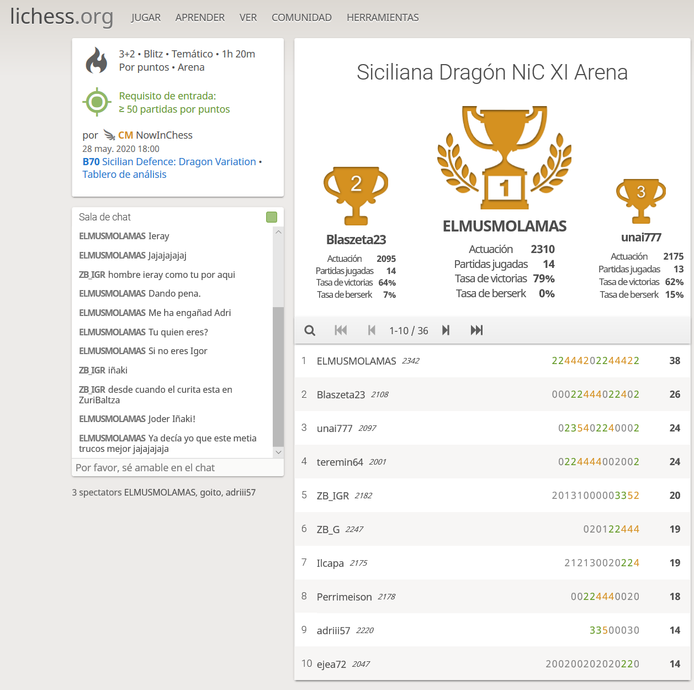Screen dimensions: 694x690
Task: Click the first place trophy icon
Action: click(504, 157)
